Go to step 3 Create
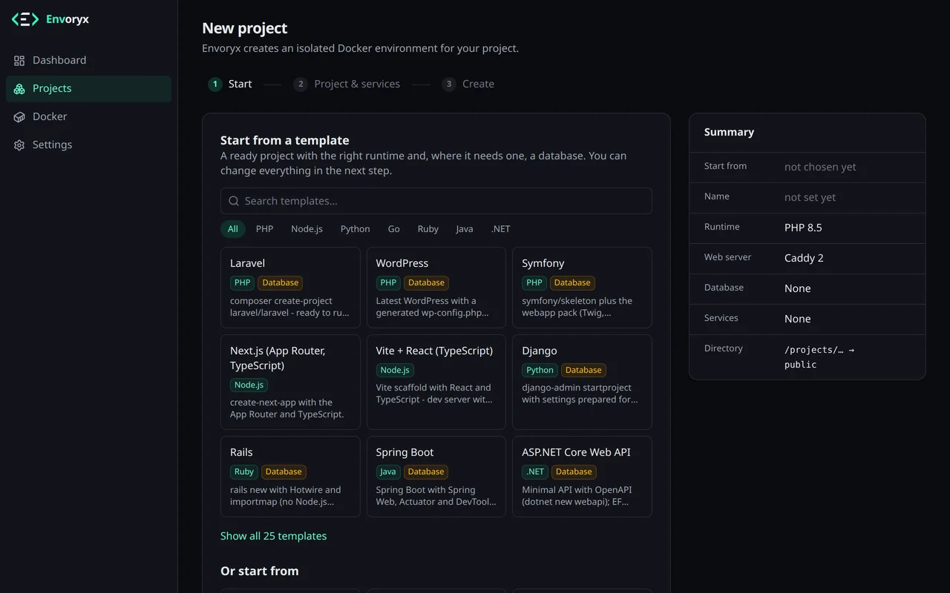The image size is (950, 593). click(x=468, y=84)
